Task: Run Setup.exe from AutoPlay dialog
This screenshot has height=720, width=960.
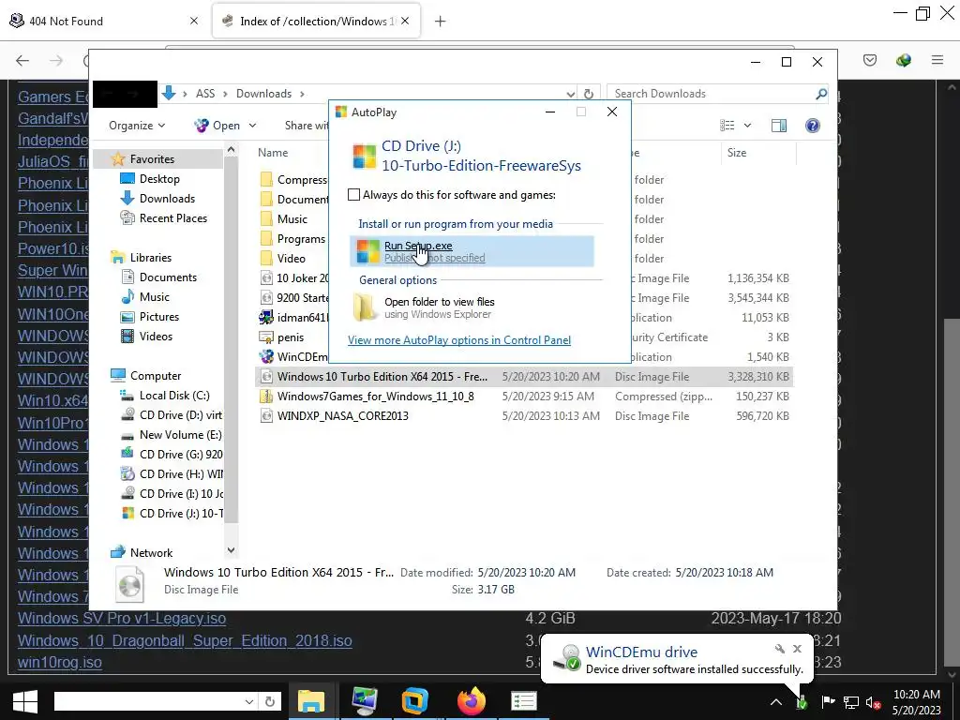Action: pos(472,251)
